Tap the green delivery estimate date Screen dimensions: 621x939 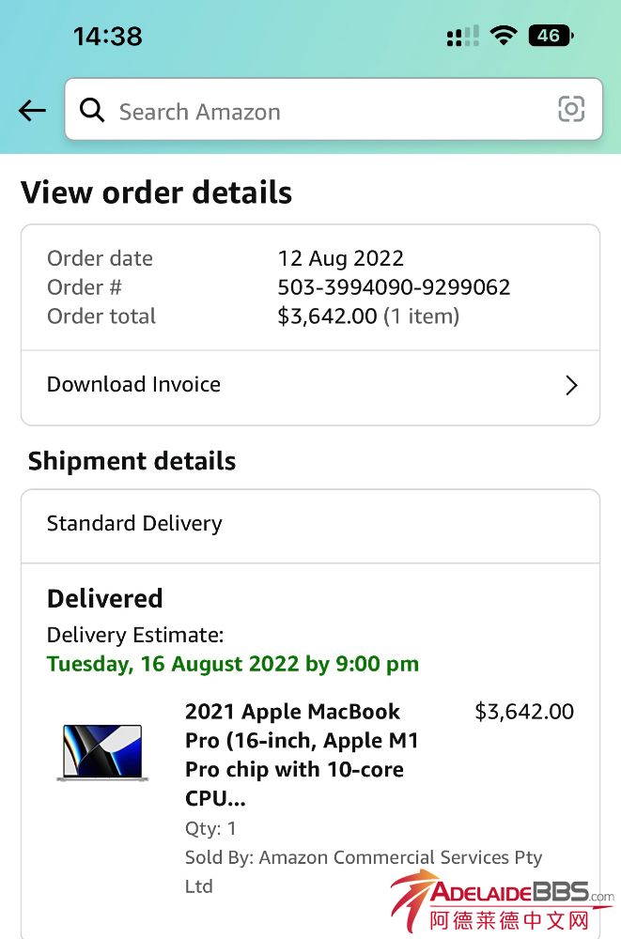233,665
